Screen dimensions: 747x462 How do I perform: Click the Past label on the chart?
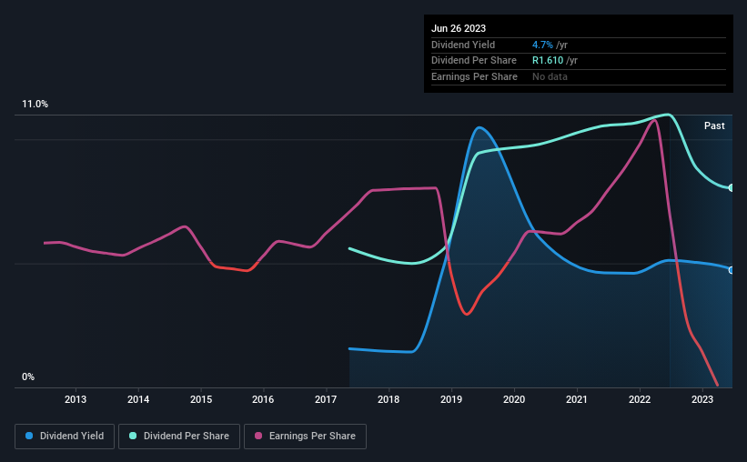tap(714, 126)
